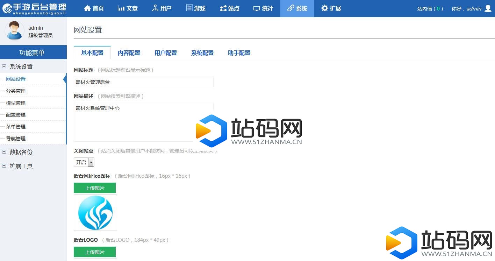
Task: Open the 文章 menu label
Action: pyautogui.click(x=132, y=9)
